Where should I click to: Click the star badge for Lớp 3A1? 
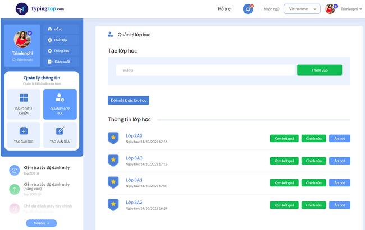pos(113,182)
